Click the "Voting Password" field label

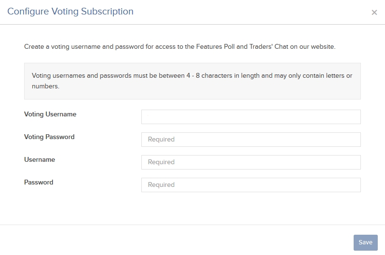coord(49,137)
